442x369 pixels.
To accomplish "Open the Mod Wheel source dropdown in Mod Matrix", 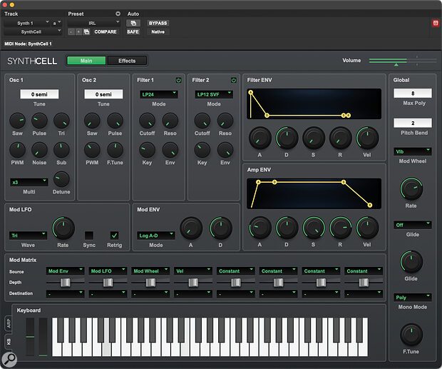I will click(x=150, y=271).
